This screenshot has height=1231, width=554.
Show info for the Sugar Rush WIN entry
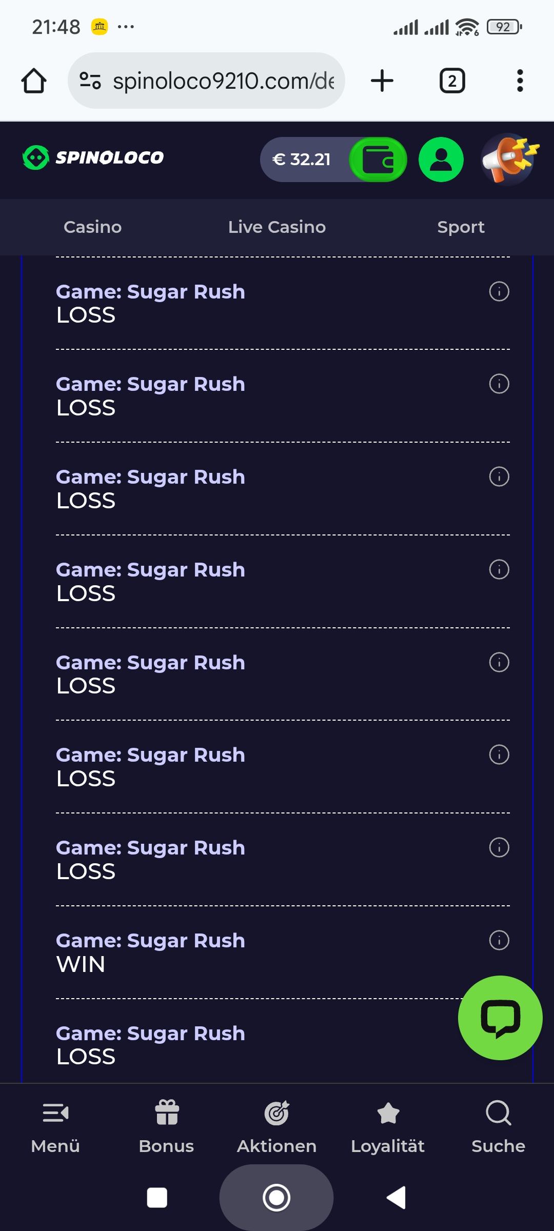coord(499,940)
